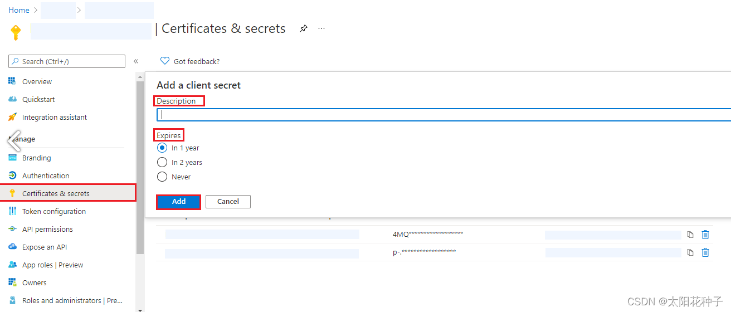The height and width of the screenshot is (312, 731).
Task: Collapse the sidebar with the double chevron
Action: pyautogui.click(x=136, y=61)
